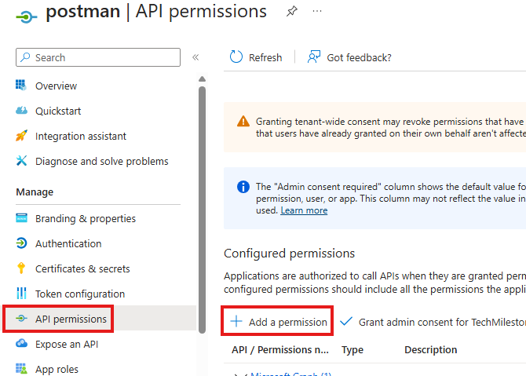Open the Authentication settings page
The height and width of the screenshot is (376, 526).
point(68,243)
